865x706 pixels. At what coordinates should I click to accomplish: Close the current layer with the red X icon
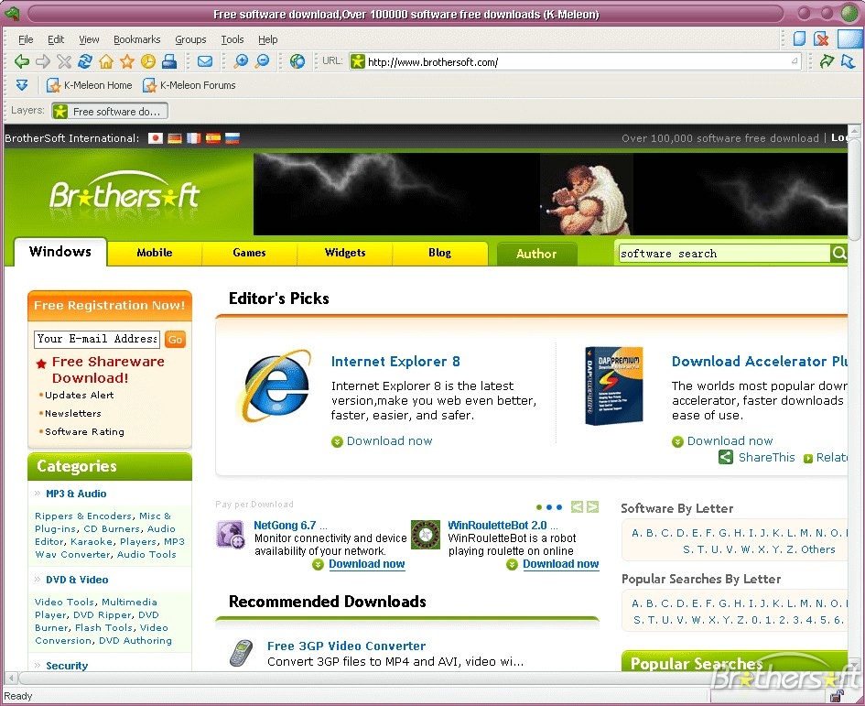click(x=821, y=39)
